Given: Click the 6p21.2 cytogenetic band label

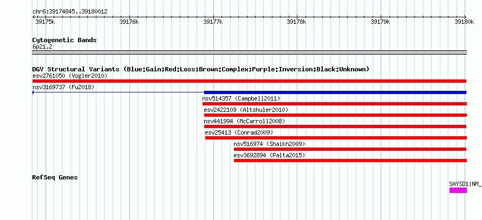Looking at the screenshot, I should click(43, 47).
